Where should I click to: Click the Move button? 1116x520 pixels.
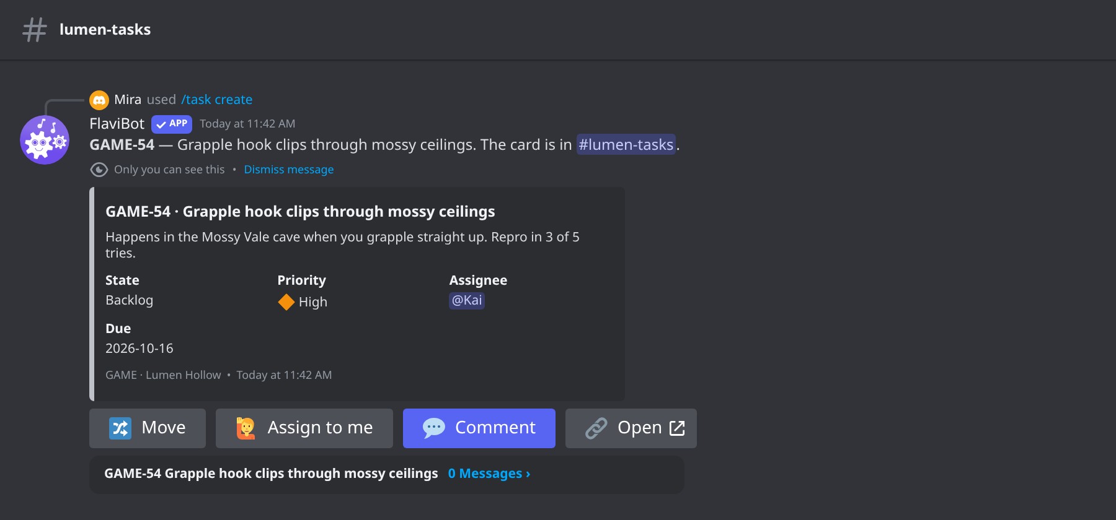point(148,428)
